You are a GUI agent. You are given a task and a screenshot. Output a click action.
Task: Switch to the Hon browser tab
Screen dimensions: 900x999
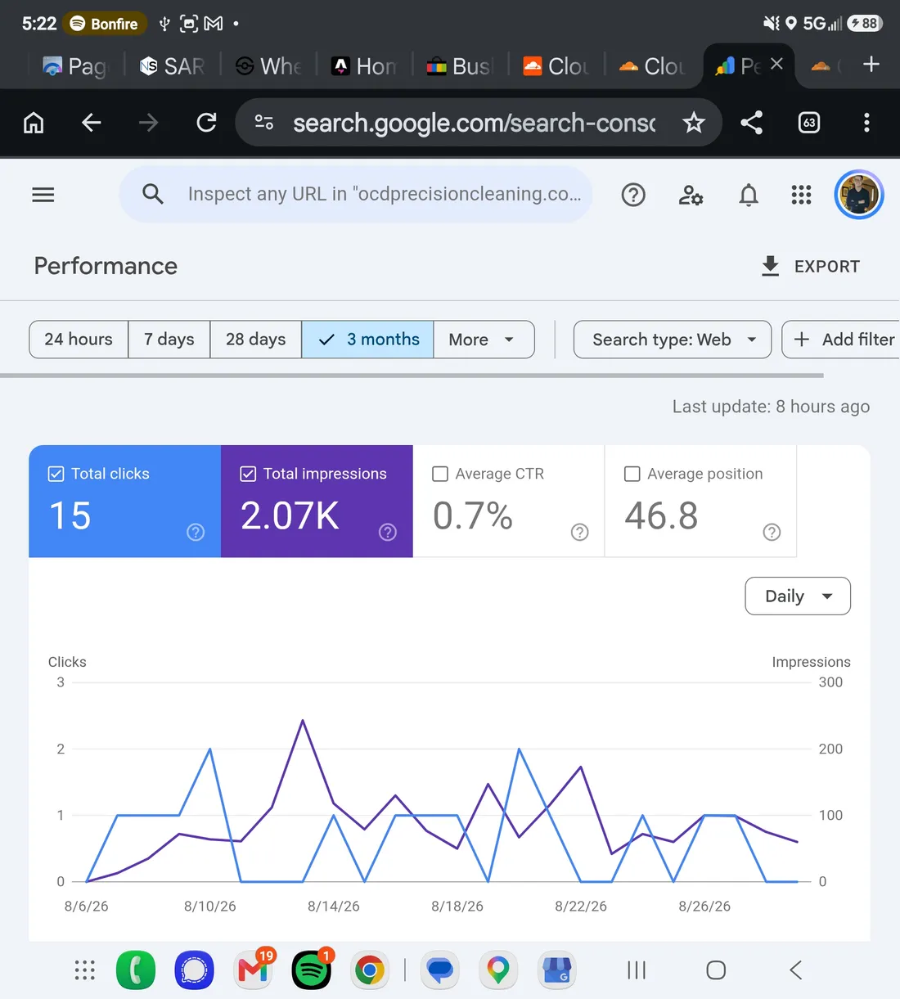[365, 66]
